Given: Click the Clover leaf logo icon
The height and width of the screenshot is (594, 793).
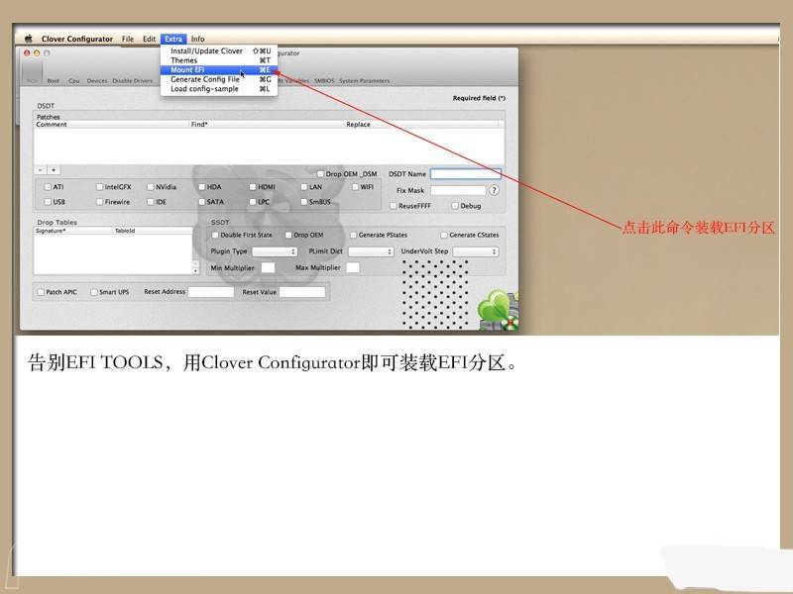Looking at the screenshot, I should coord(498,310).
